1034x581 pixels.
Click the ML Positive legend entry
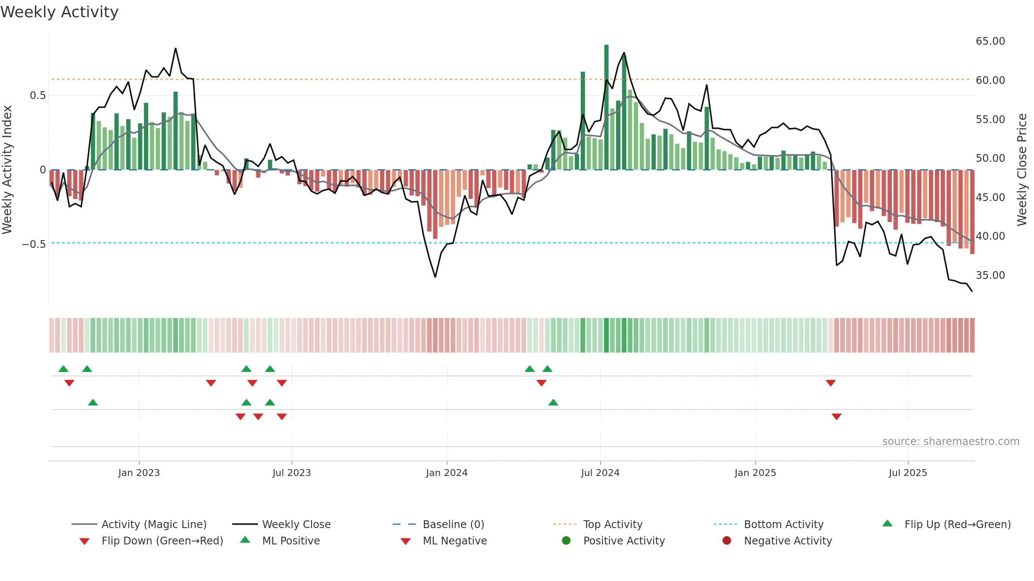click(x=280, y=541)
